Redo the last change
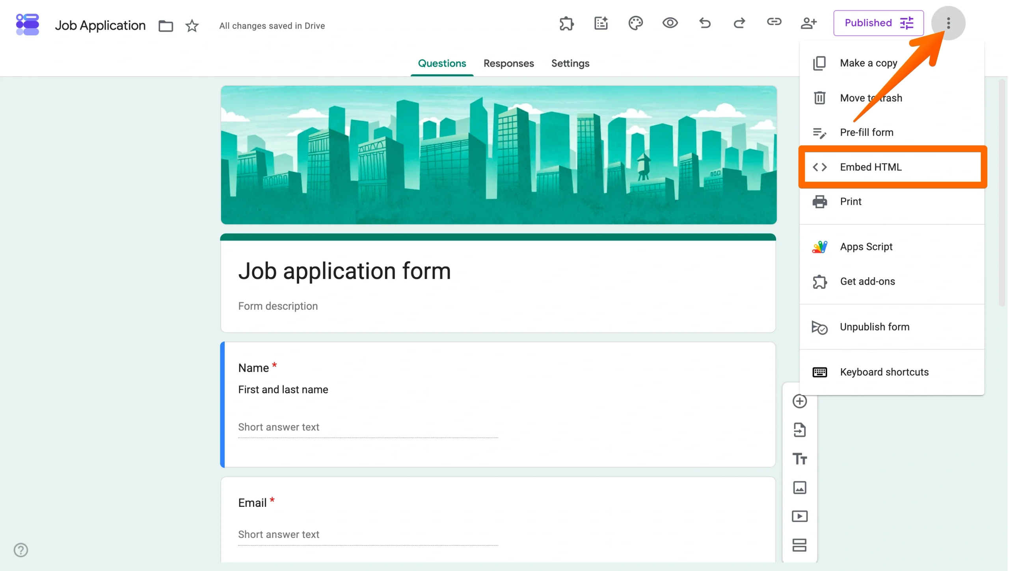The image size is (1009, 571). pyautogui.click(x=739, y=23)
